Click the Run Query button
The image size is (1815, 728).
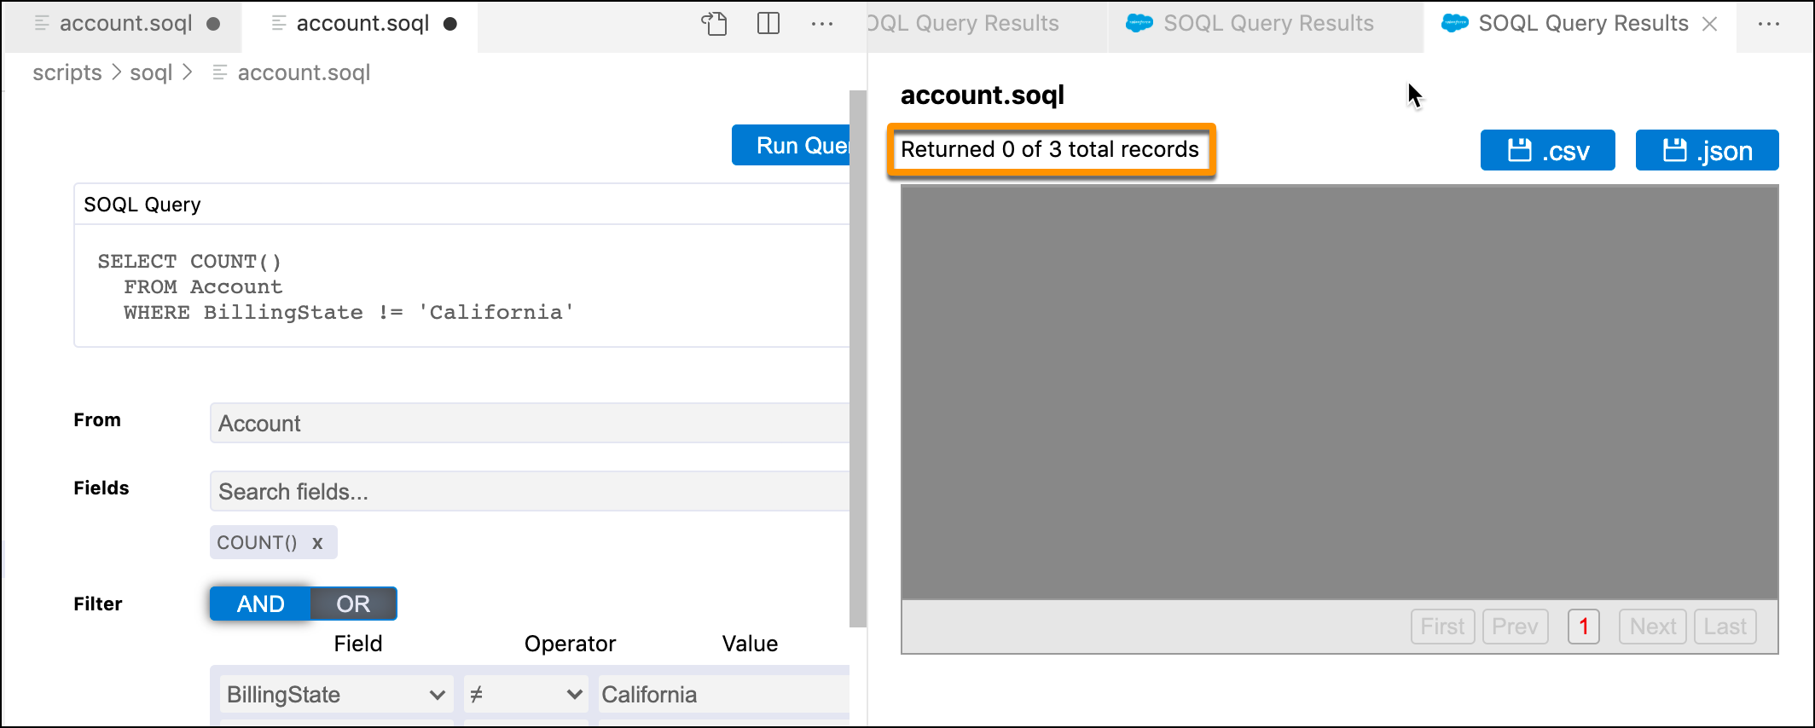click(792, 146)
